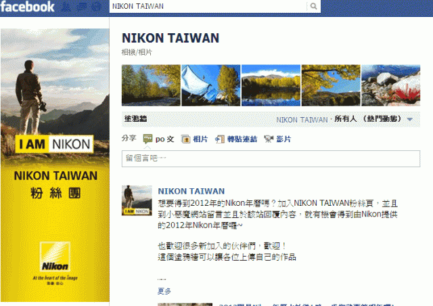
Task: Click the 相簿/相片 category link
Action: (137, 52)
